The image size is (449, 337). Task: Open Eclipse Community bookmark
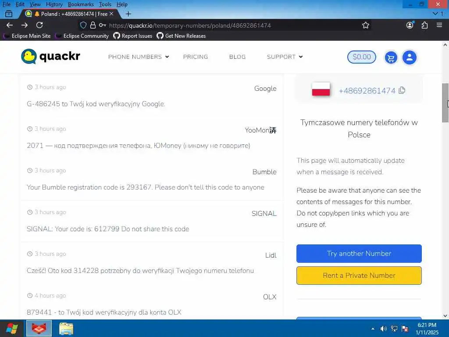[82, 36]
